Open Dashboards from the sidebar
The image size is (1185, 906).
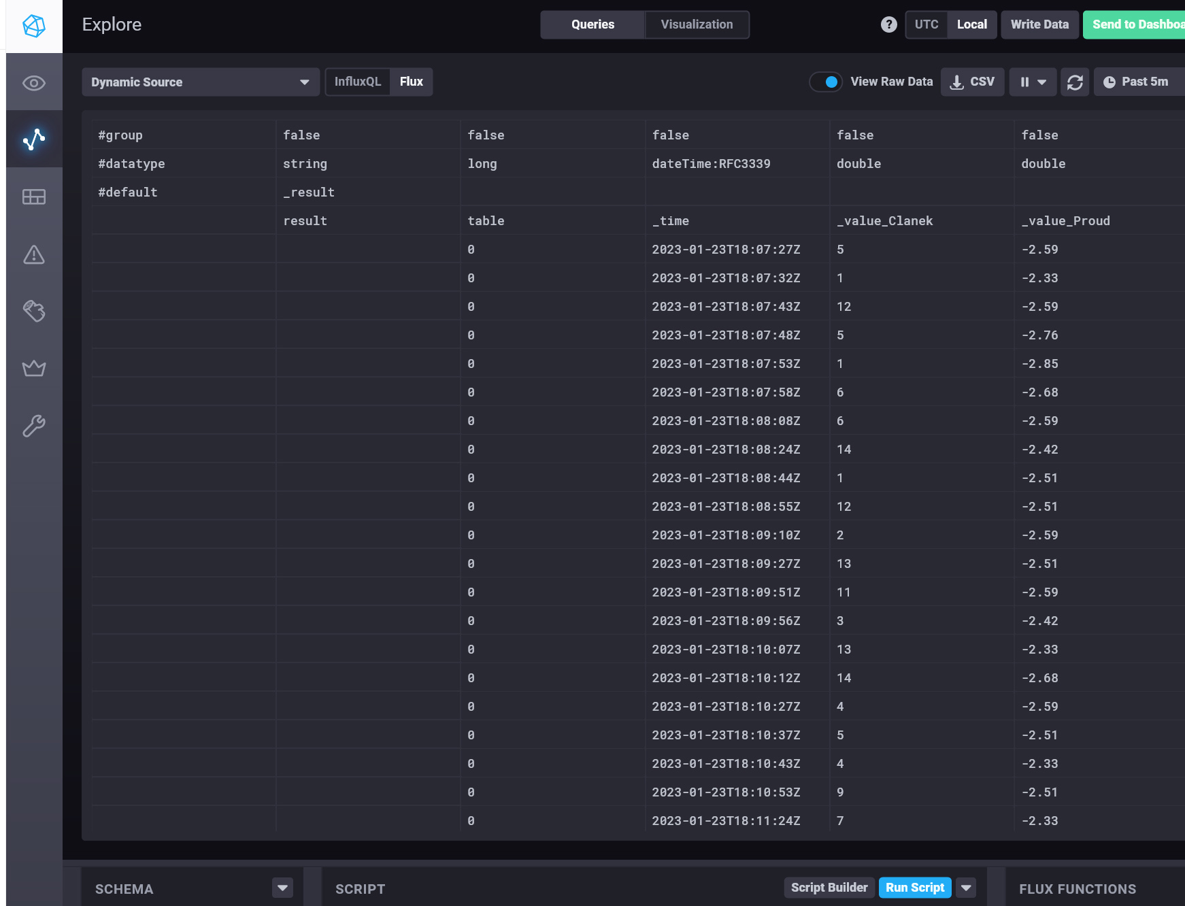click(x=34, y=197)
